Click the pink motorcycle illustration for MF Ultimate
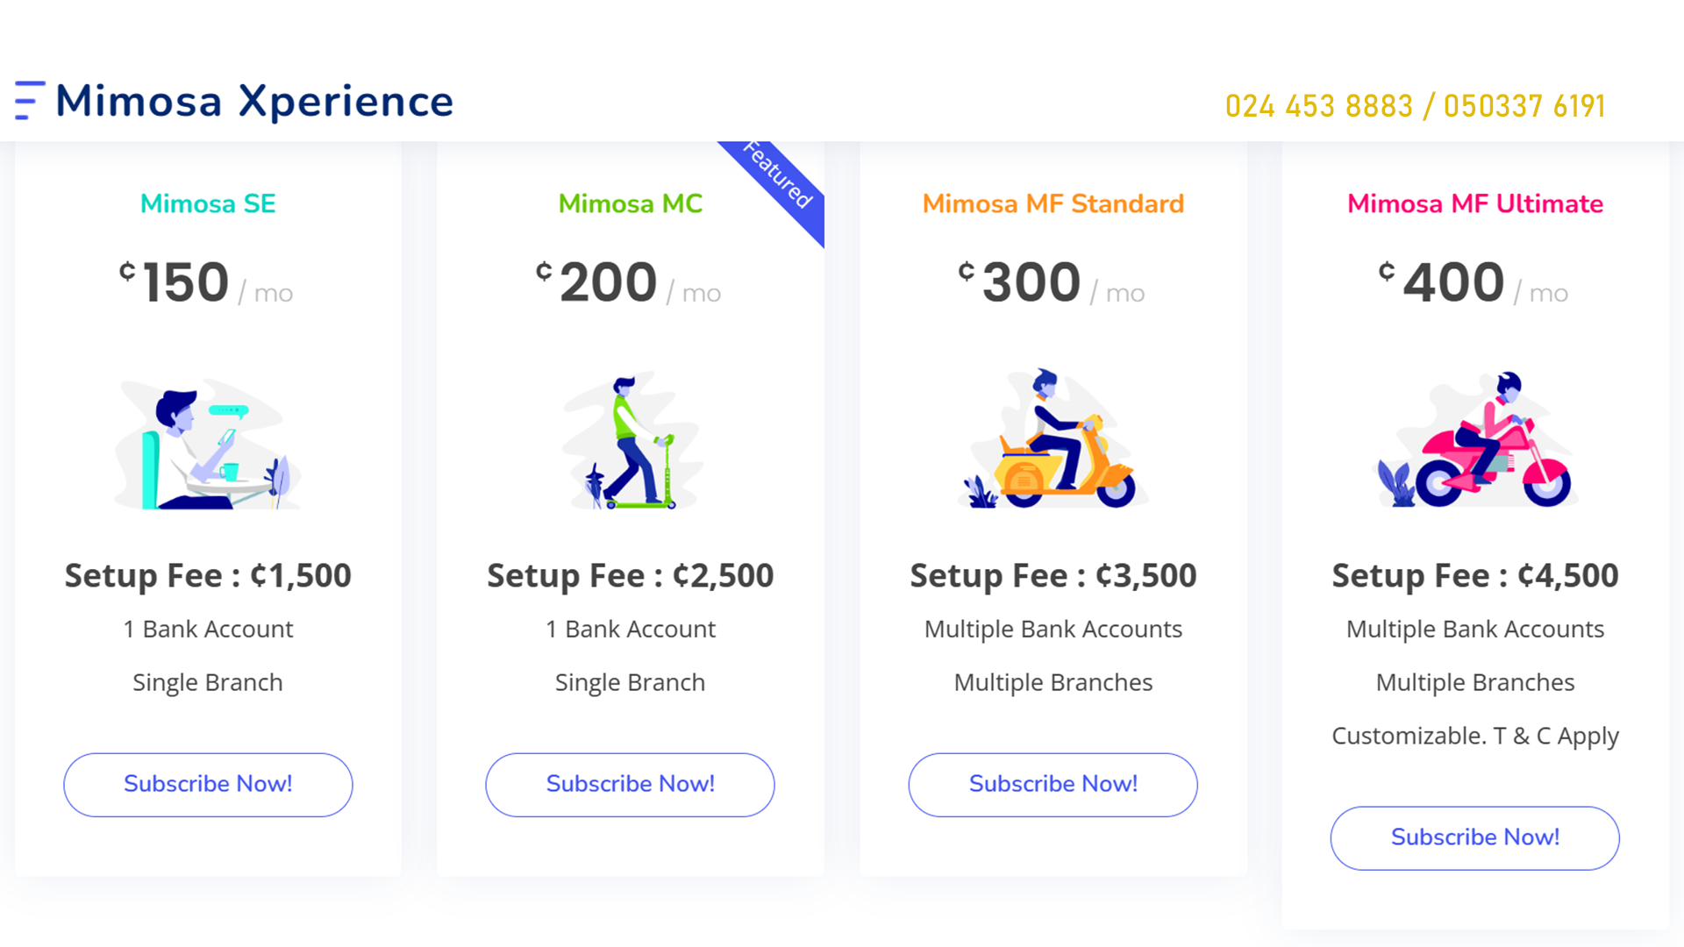The width and height of the screenshot is (1684, 947). point(1475,441)
